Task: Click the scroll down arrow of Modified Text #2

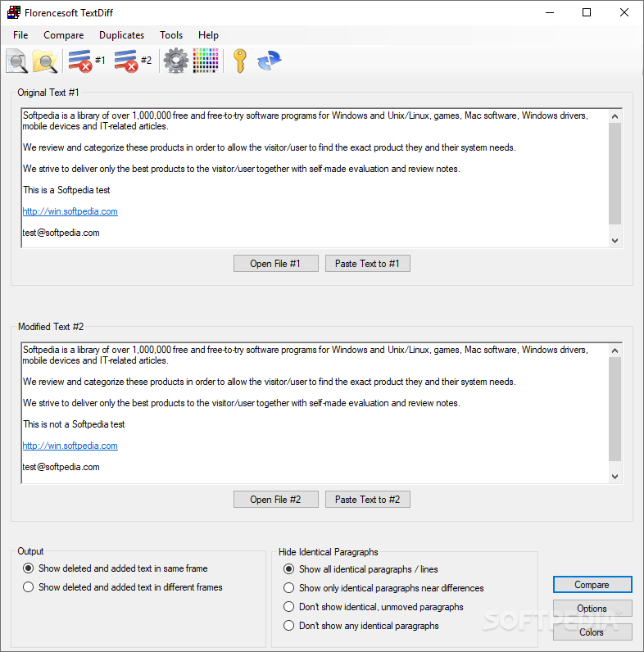Action: coord(615,476)
